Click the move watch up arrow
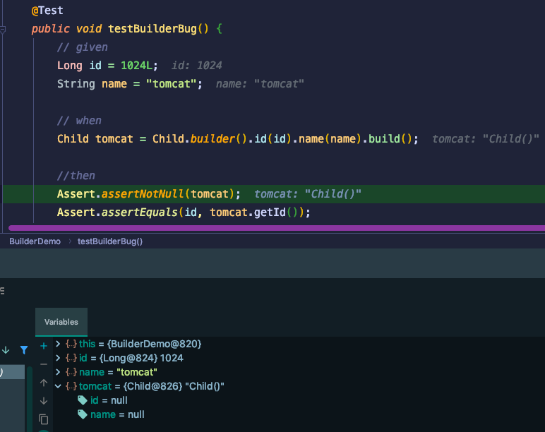The height and width of the screenshot is (432, 545). tap(43, 383)
